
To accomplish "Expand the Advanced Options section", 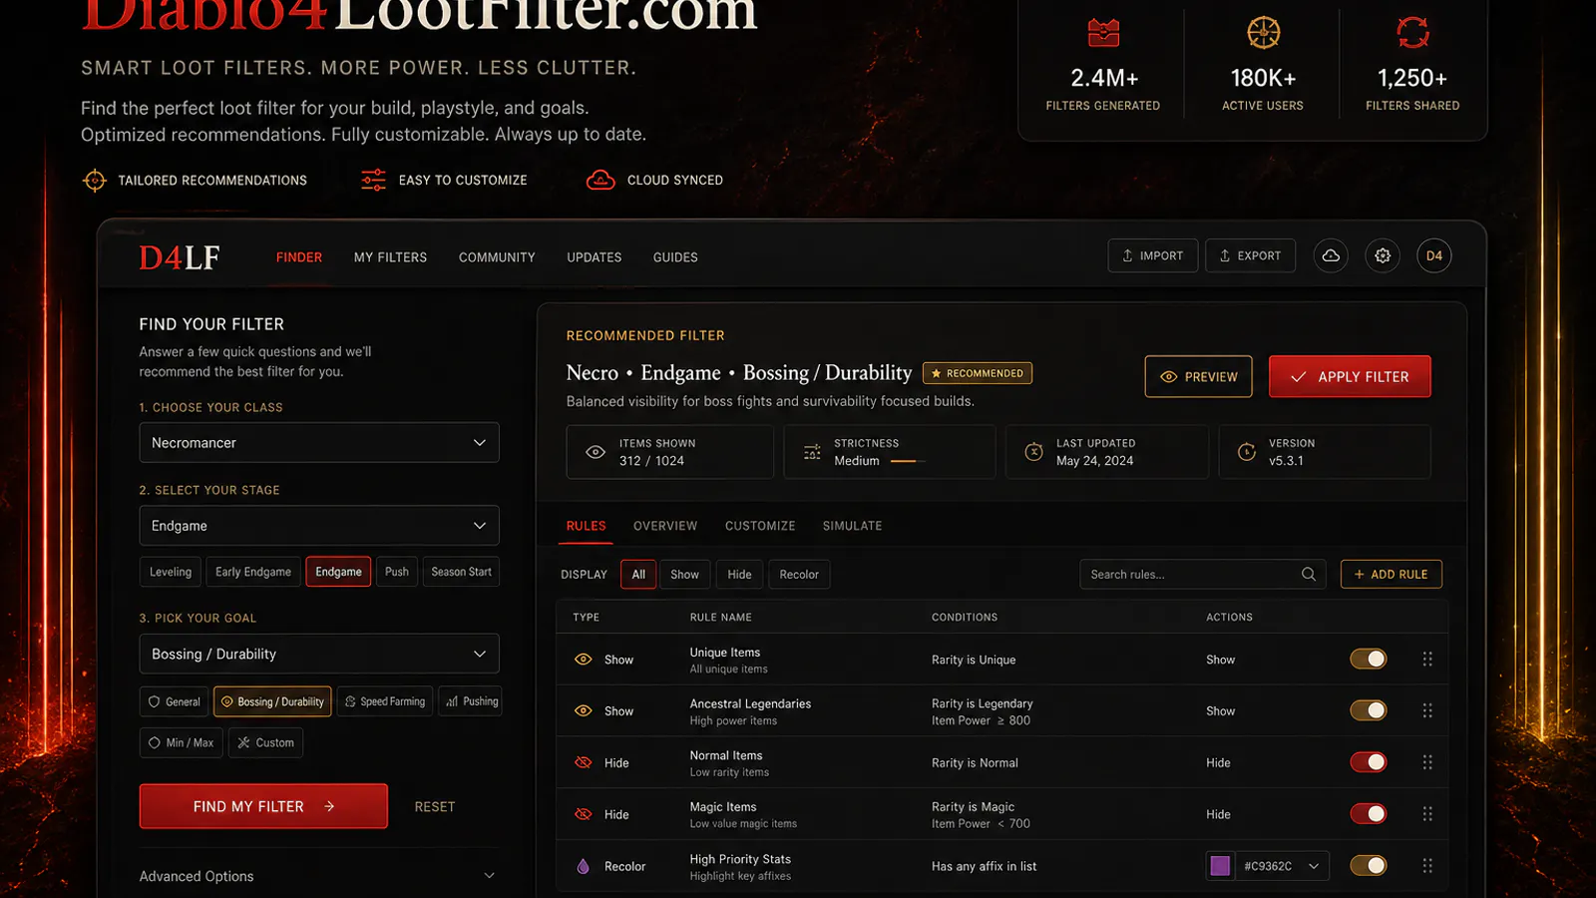I will pyautogui.click(x=319, y=876).
